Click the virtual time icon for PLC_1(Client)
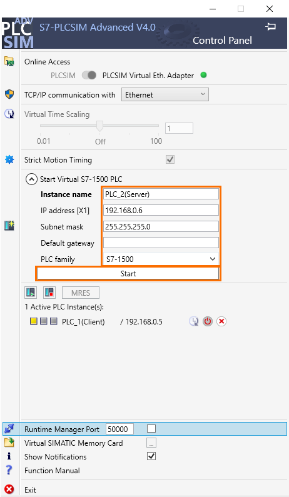This screenshot has height=497, width=289. (x=193, y=321)
